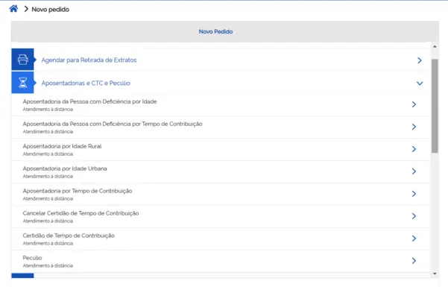Open arrow for Aposentadoria por Tempo de Contribuição
The image size is (448, 287).
click(x=414, y=194)
